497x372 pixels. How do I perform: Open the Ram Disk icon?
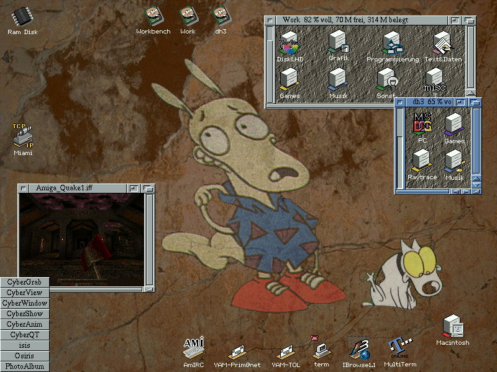click(x=22, y=17)
